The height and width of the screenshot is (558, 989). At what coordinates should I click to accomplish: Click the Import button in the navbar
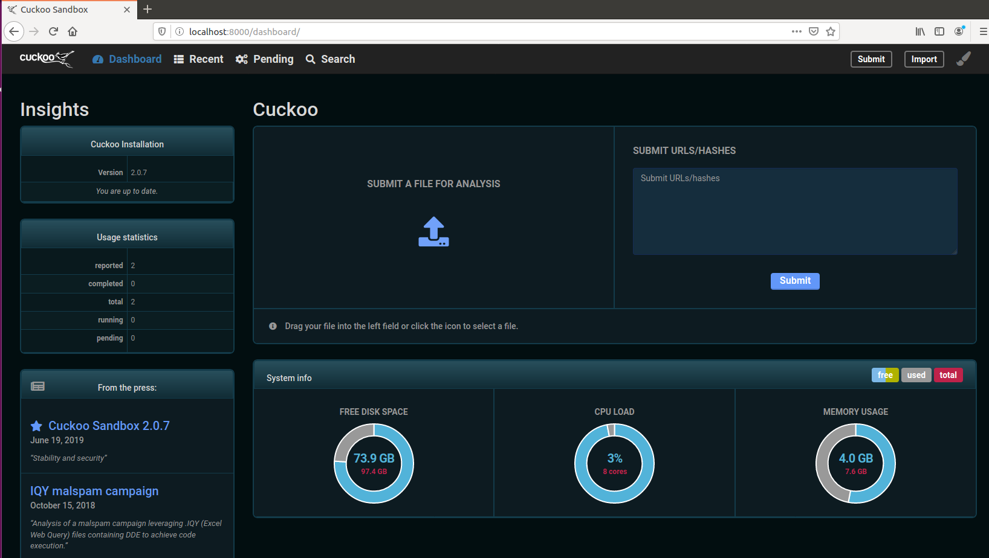[x=924, y=59]
